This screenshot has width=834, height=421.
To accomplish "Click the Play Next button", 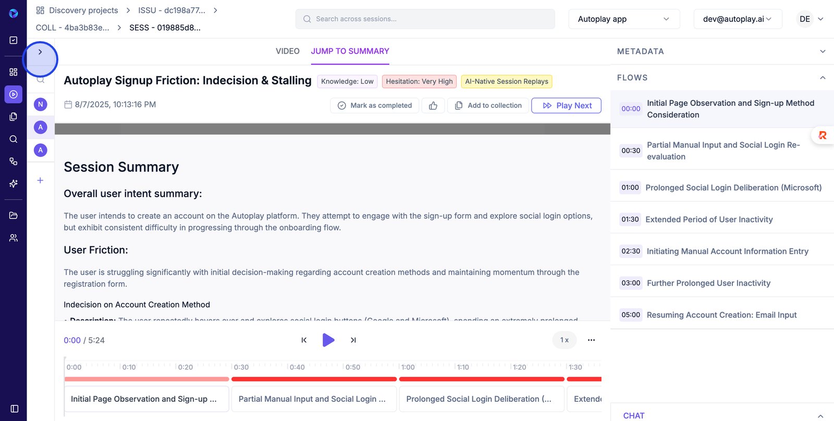I will coord(566,105).
